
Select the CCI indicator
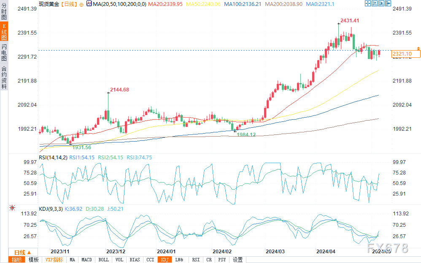coord(150,260)
